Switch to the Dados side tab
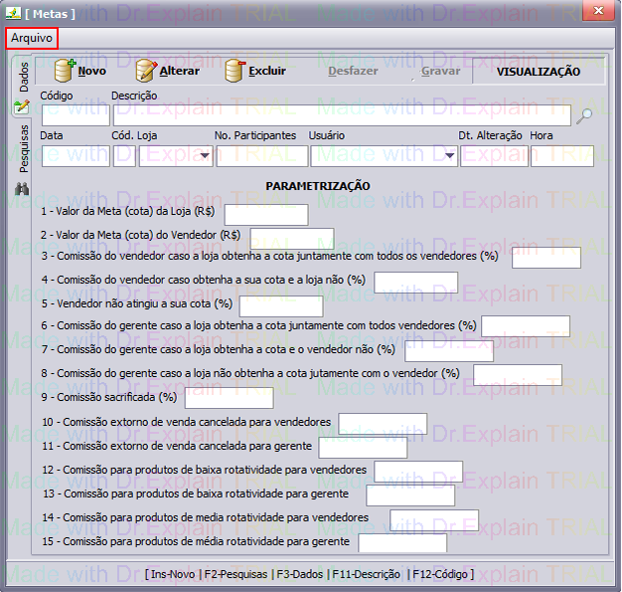The height and width of the screenshot is (592, 622). (23, 77)
